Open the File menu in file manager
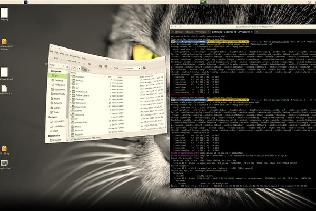The image size is (316, 211). pos(52,52)
